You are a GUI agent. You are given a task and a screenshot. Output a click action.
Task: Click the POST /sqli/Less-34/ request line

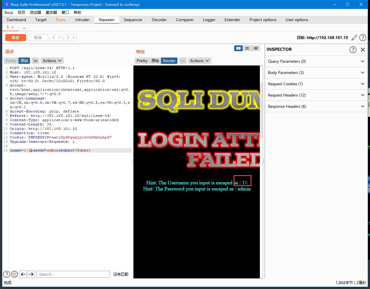[42, 68]
